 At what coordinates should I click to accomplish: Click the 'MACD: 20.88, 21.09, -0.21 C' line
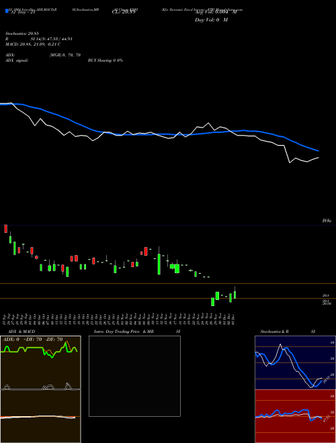tap(33, 44)
